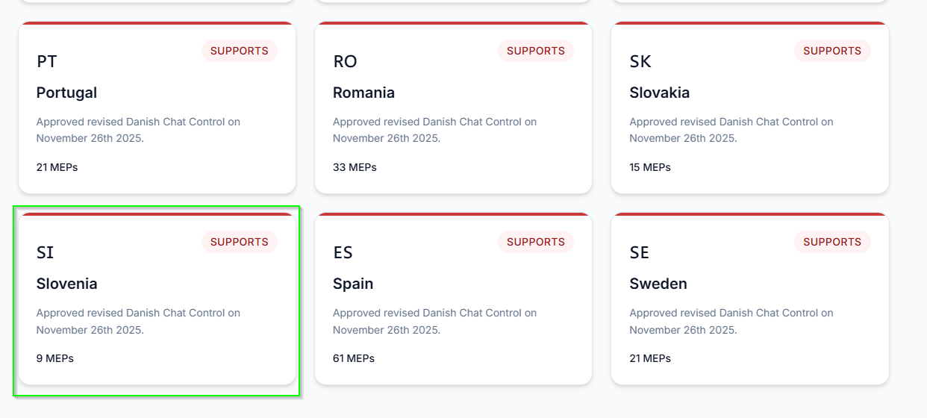Click the SUPPORTS badge on Romania

coord(535,51)
